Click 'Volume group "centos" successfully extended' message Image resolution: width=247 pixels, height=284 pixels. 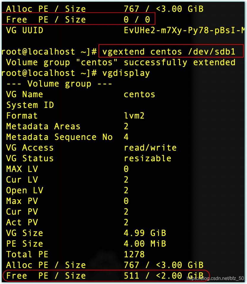[x=121, y=63]
